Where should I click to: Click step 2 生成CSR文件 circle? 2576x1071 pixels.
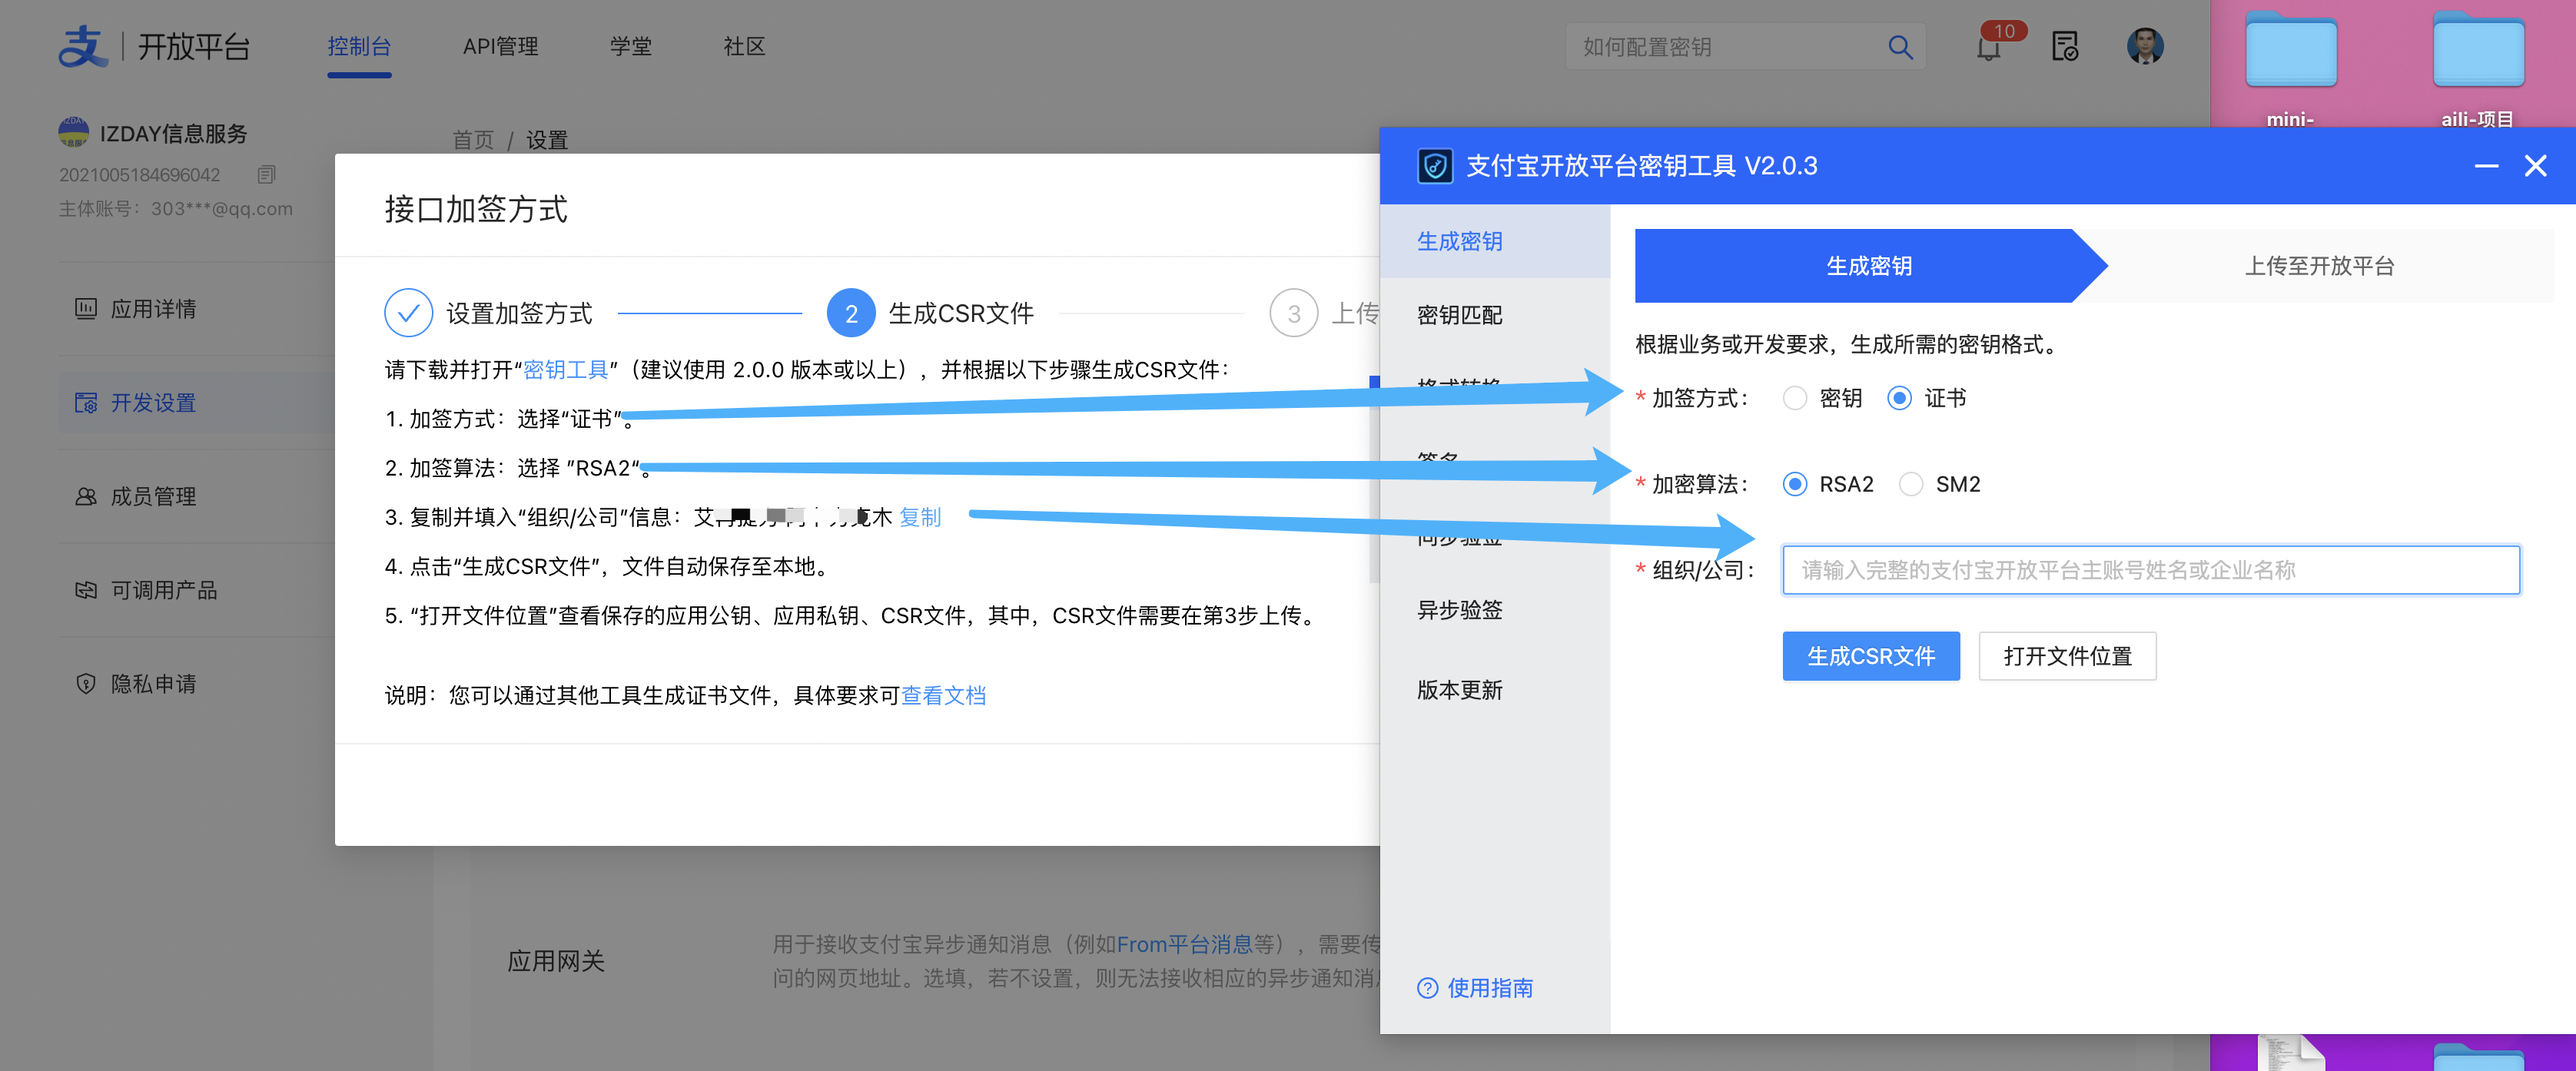[851, 313]
